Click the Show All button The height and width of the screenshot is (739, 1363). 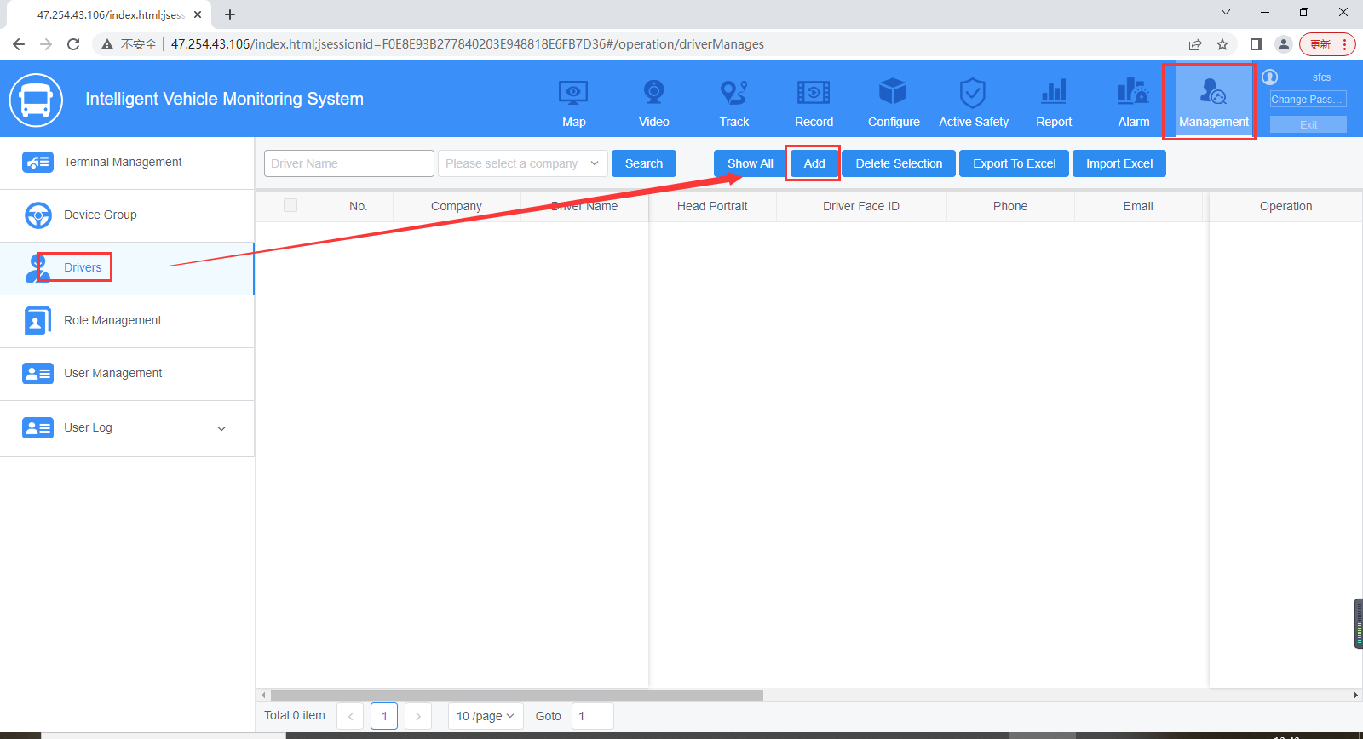coord(751,163)
